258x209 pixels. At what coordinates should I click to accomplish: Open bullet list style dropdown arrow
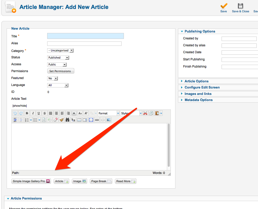(39, 120)
